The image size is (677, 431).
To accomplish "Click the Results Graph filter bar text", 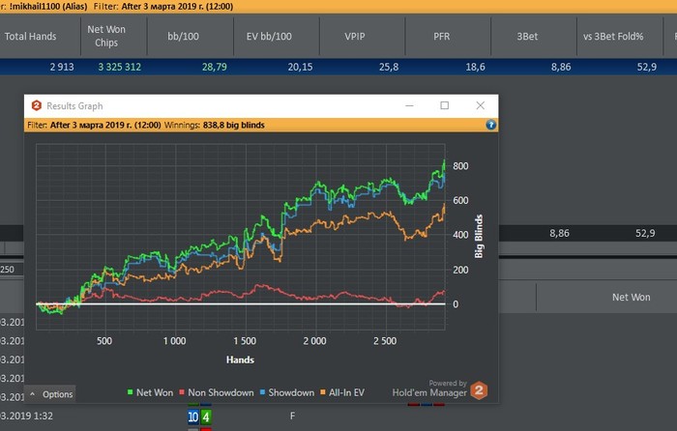I will (94, 125).
